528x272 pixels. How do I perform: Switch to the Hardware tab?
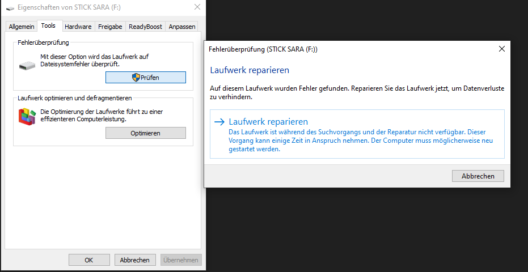point(78,27)
